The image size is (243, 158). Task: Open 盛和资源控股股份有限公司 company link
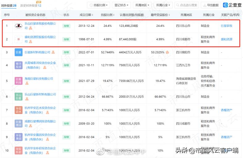(40, 39)
